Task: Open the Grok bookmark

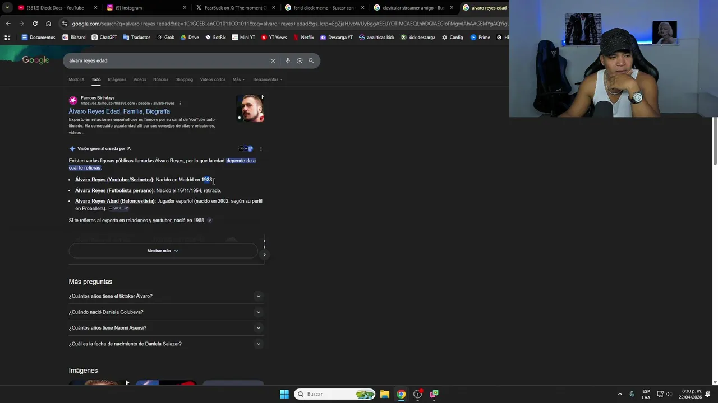Action: click(x=165, y=38)
